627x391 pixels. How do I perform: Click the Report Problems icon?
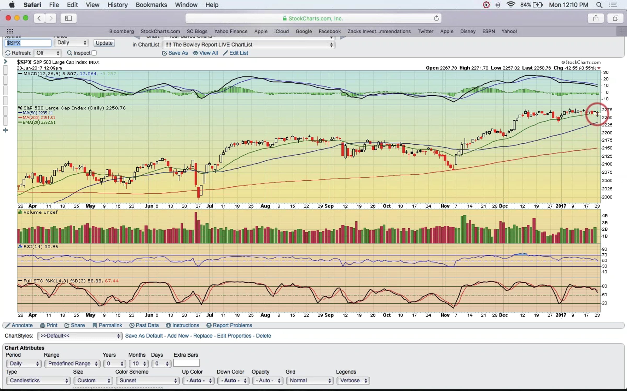[x=209, y=325]
